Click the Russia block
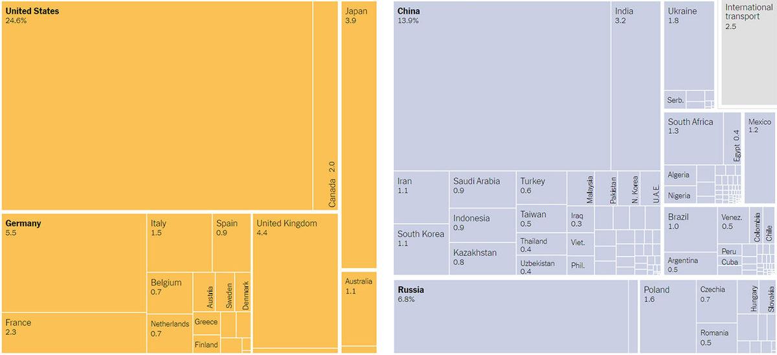The width and height of the screenshot is (777, 355). click(x=511, y=316)
